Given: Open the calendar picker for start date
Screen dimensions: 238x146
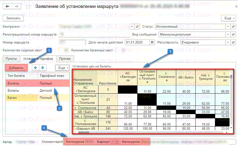Looking at the screenshot, I should click(x=152, y=42).
